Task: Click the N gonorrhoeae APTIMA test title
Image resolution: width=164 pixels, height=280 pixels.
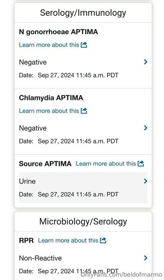Action: pos(58,32)
